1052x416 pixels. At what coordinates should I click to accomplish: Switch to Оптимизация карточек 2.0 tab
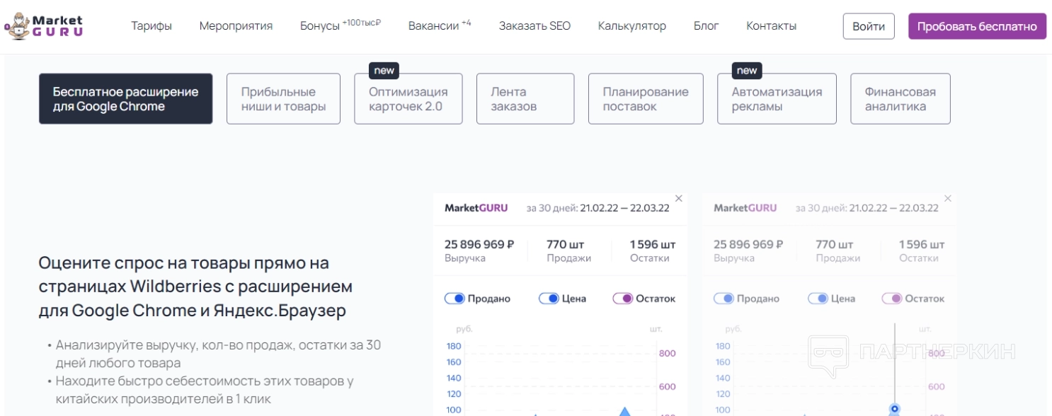coord(408,99)
